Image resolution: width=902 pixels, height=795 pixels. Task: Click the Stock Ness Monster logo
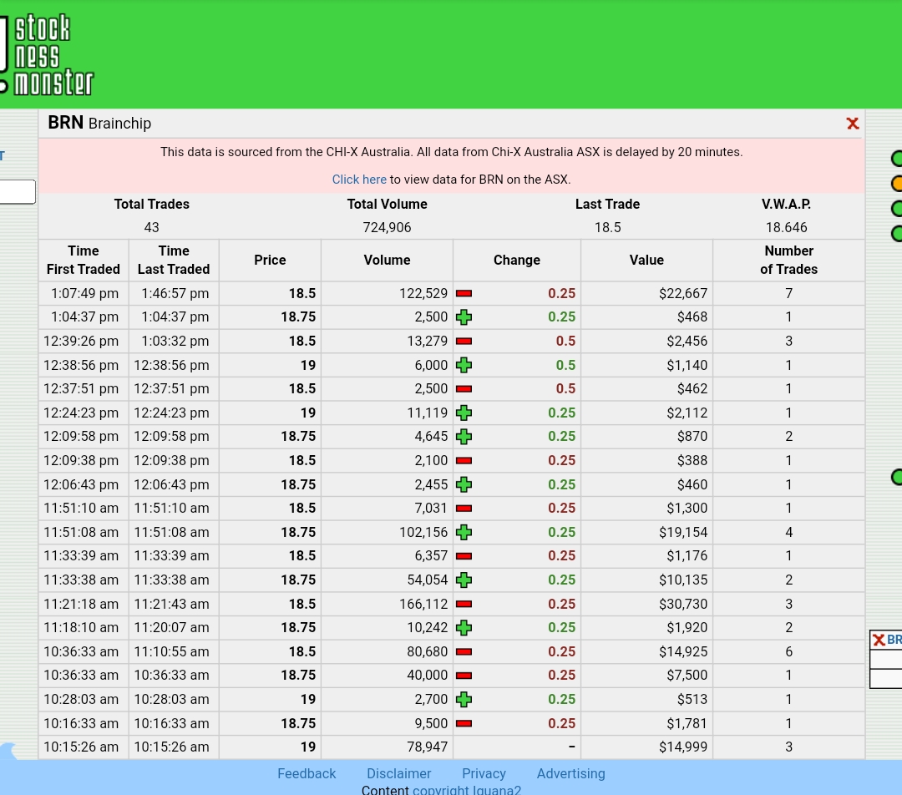(47, 54)
